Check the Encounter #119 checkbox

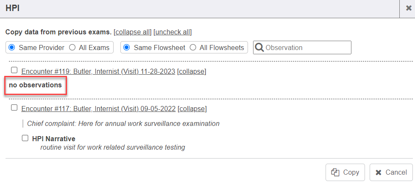14,70
